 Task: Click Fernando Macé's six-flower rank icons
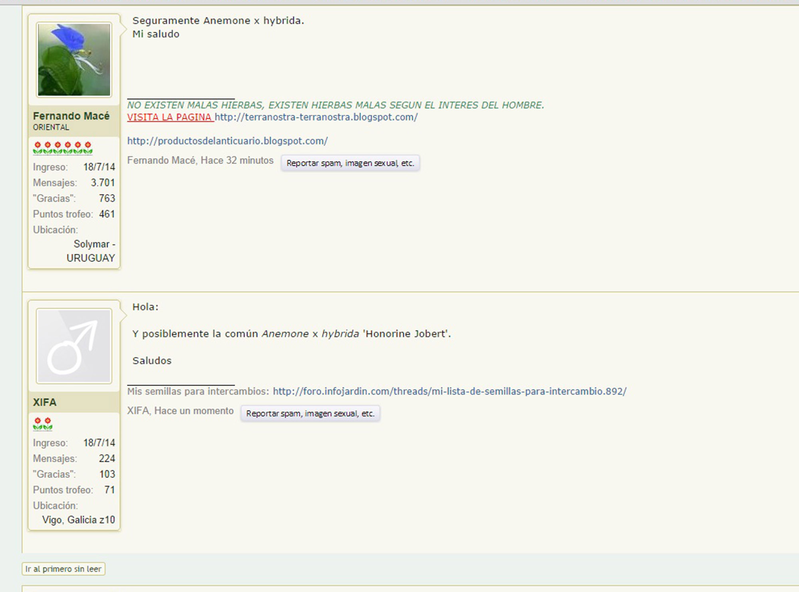[63, 148]
